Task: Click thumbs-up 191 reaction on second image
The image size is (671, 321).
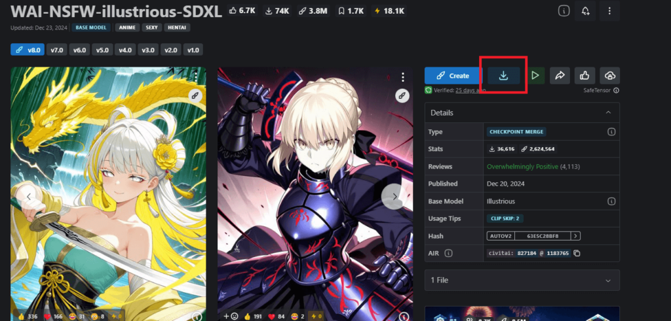Action: [x=252, y=316]
